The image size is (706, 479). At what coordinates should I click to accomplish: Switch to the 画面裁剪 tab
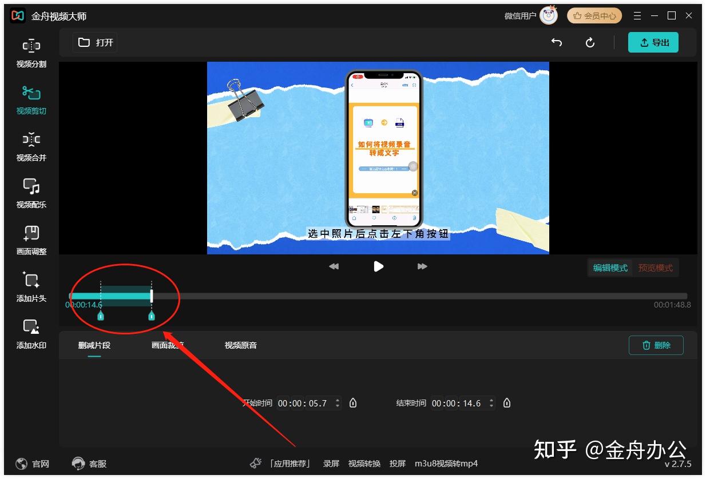pyautogui.click(x=166, y=345)
